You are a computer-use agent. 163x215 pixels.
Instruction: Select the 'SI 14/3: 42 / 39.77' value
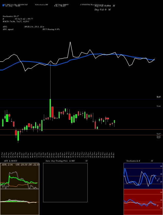click(24, 19)
